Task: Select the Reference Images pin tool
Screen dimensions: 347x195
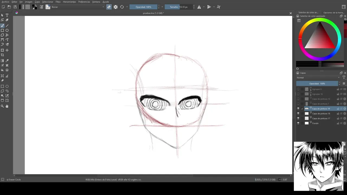Action: (2, 81)
